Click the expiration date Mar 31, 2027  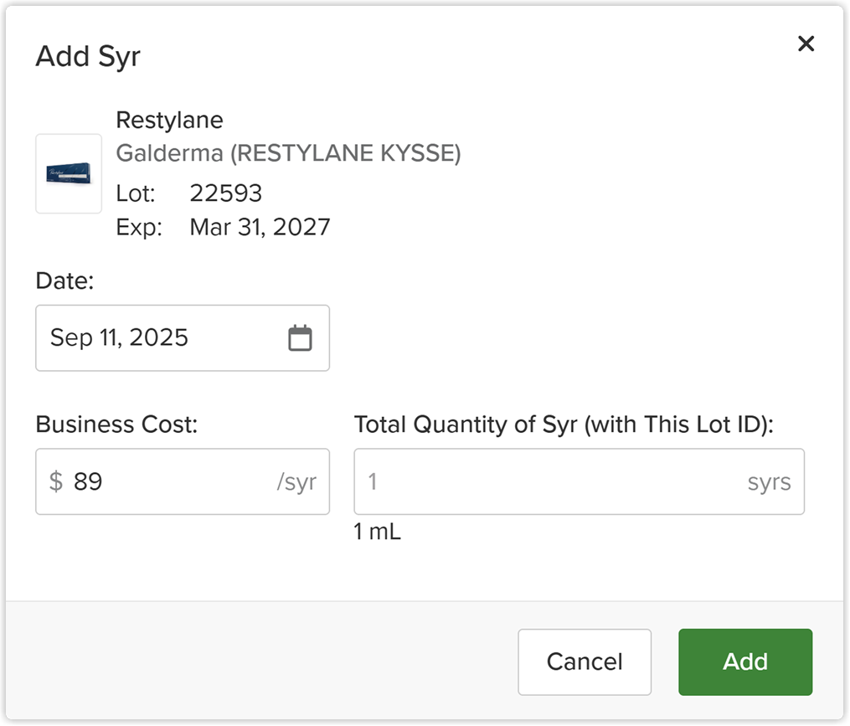(260, 227)
